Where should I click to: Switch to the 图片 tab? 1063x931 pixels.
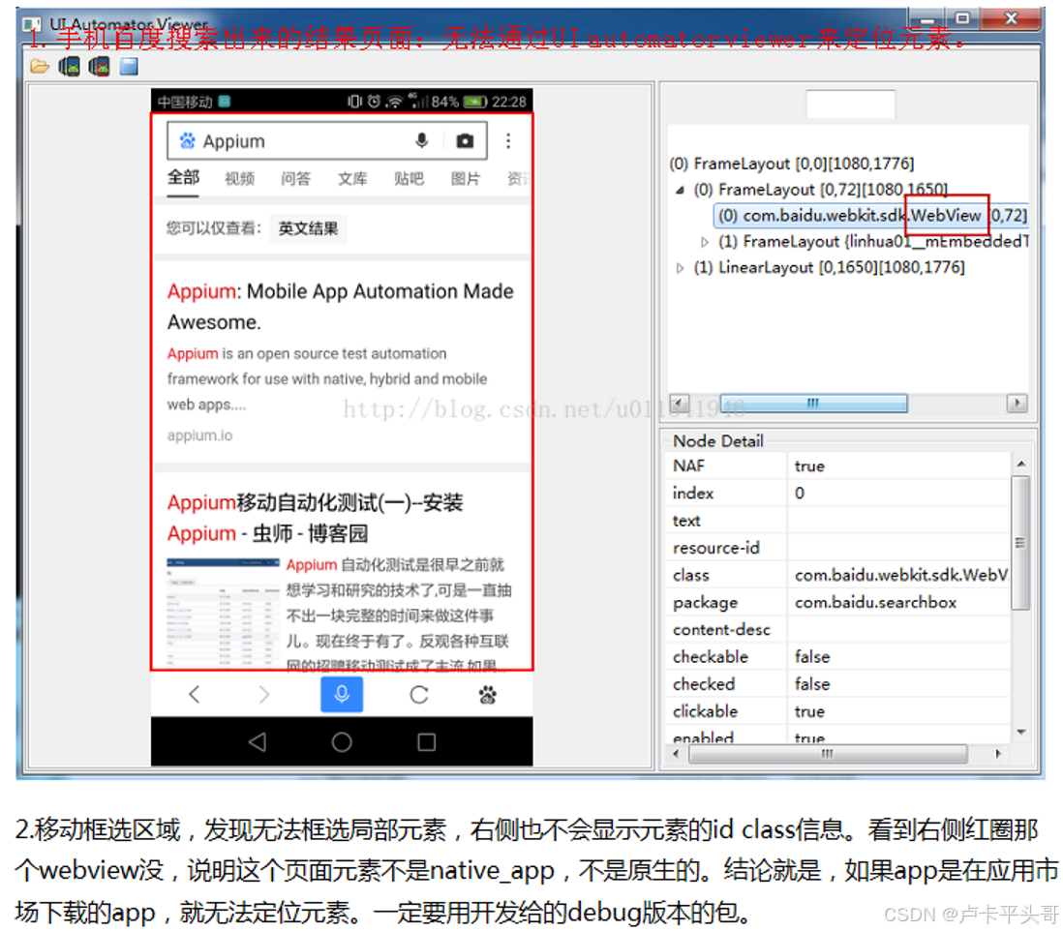click(x=465, y=179)
